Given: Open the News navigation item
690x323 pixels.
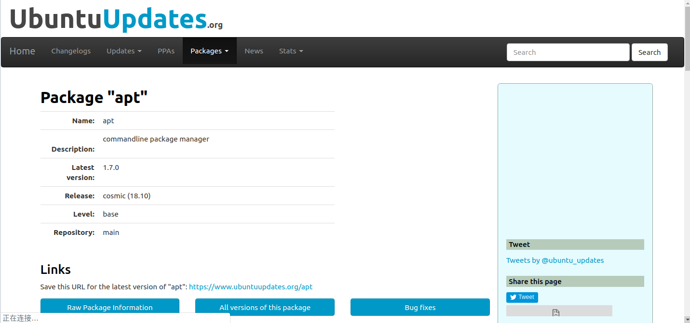Looking at the screenshot, I should pyautogui.click(x=254, y=51).
